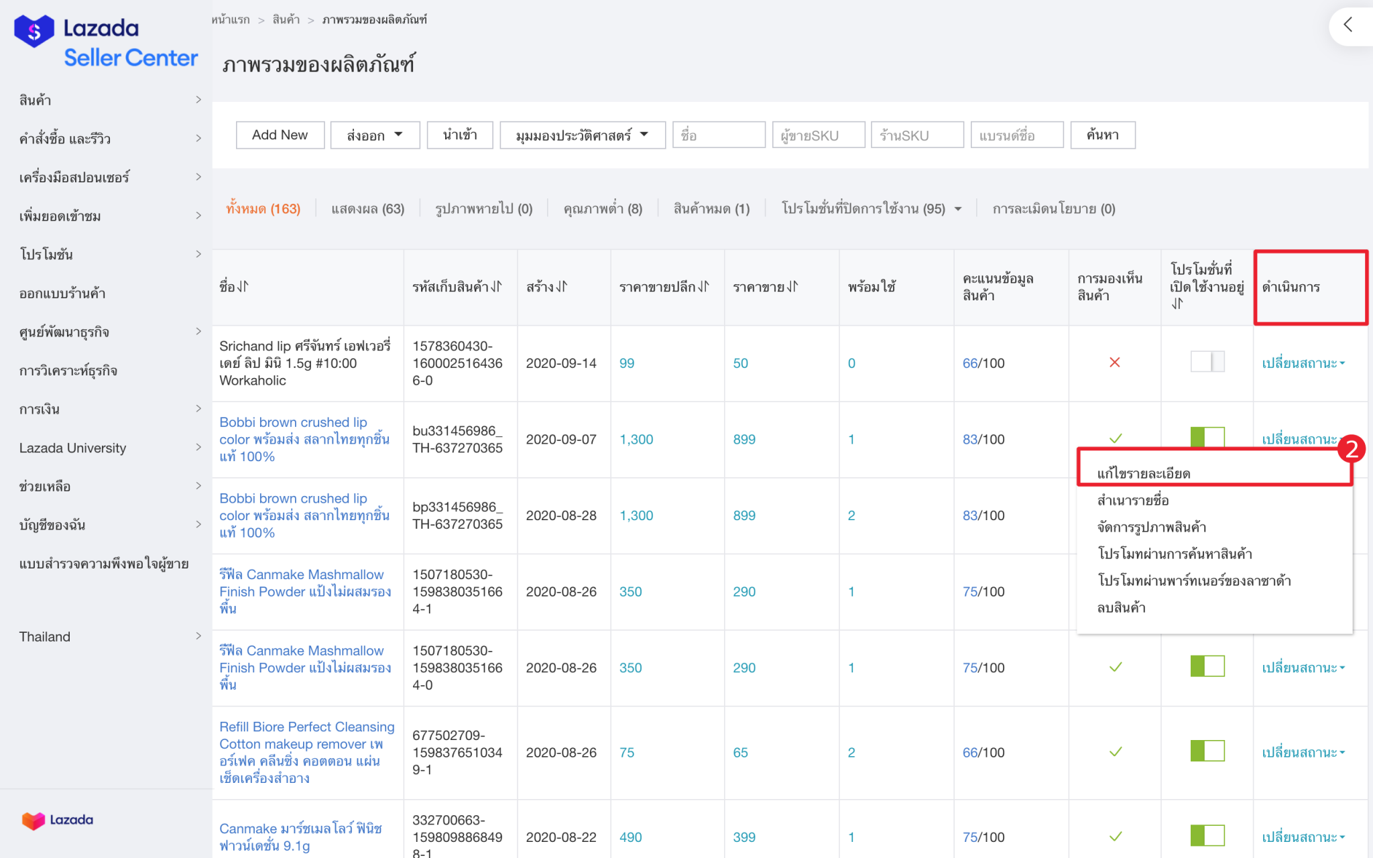
Task: Sort by รหัสเก็บสินค้า column
Action: (496, 287)
